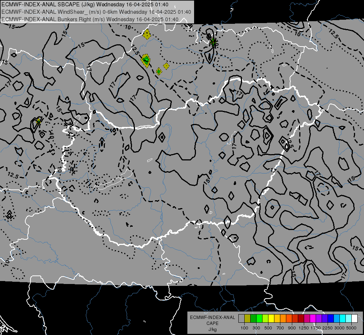This screenshot has width=364, height=335.
Task: Click the gray CAPE legend swatch
Action: pos(241,319)
